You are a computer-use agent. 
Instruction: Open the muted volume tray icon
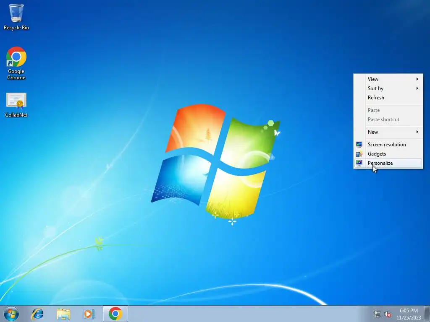pyautogui.click(x=388, y=314)
